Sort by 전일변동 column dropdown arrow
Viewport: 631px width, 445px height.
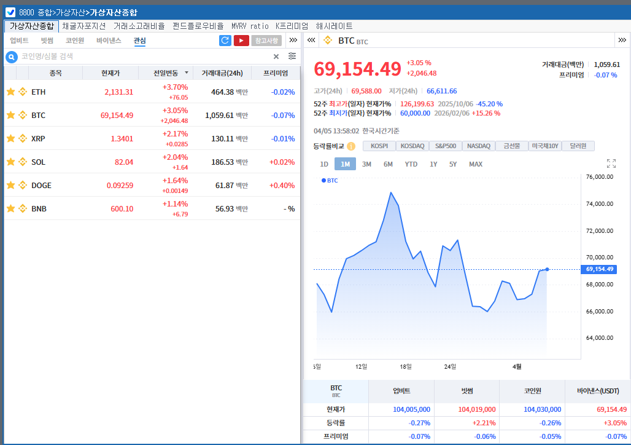[x=187, y=73]
